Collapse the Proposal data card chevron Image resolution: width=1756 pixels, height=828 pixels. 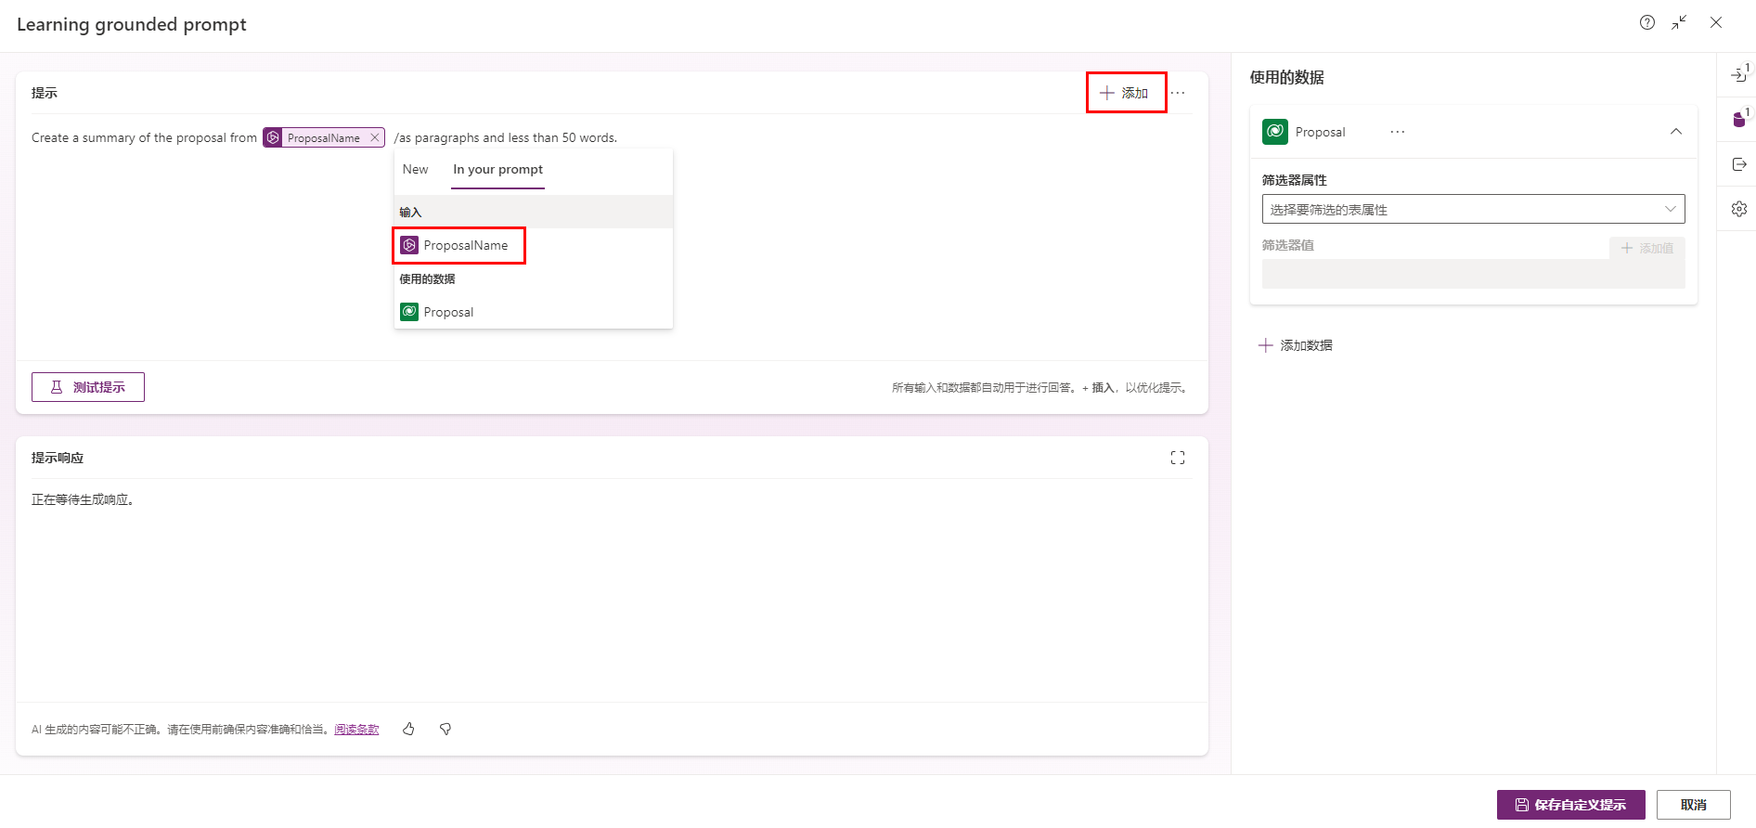point(1676,132)
